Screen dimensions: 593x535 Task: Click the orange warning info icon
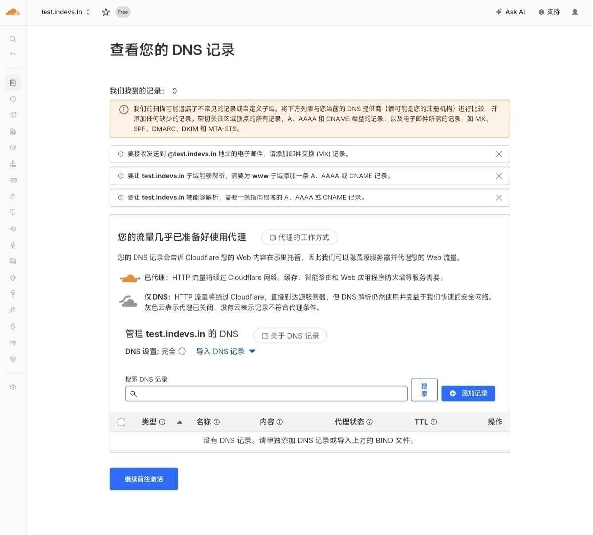[124, 110]
